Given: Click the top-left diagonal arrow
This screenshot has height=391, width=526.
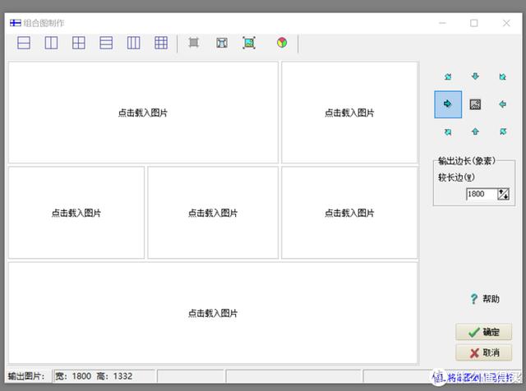Looking at the screenshot, I should [448, 76].
